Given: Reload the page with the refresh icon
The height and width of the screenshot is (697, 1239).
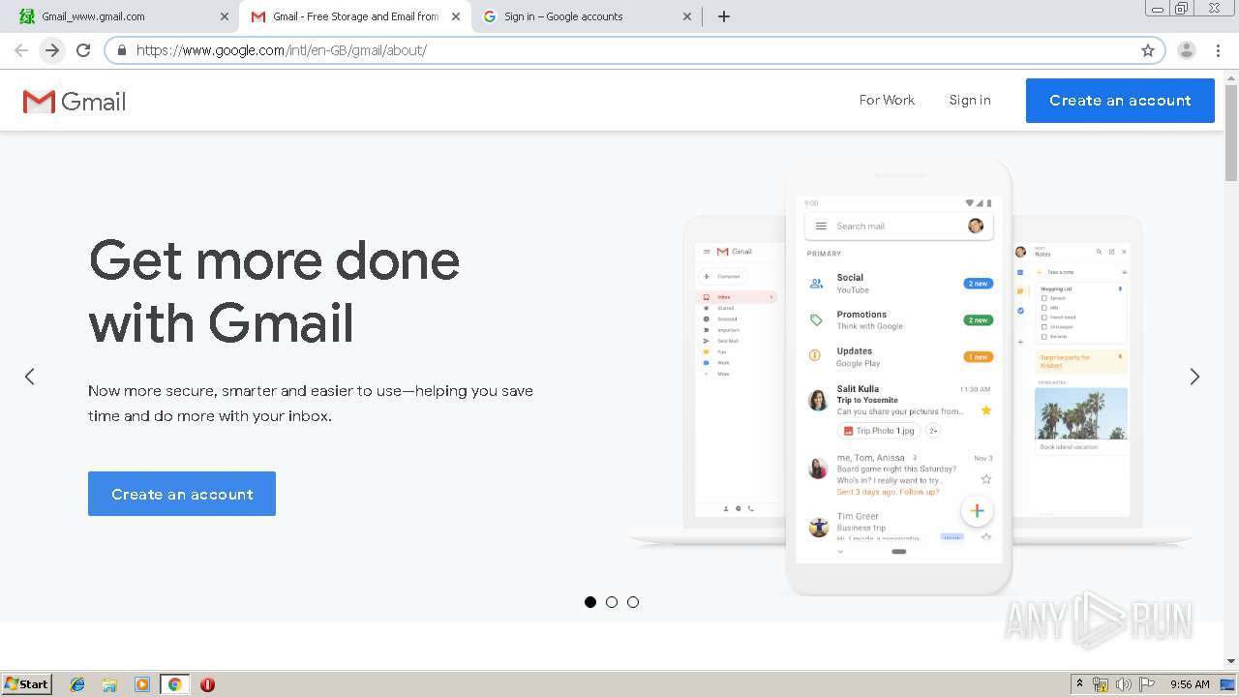Looking at the screenshot, I should [83, 50].
